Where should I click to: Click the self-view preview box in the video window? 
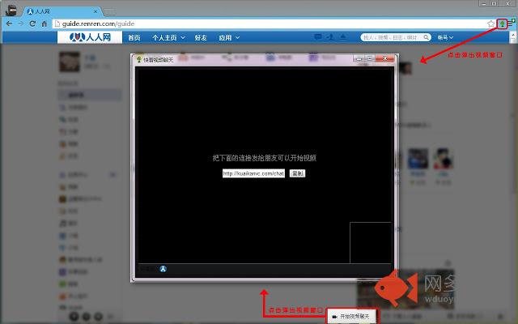(x=371, y=243)
